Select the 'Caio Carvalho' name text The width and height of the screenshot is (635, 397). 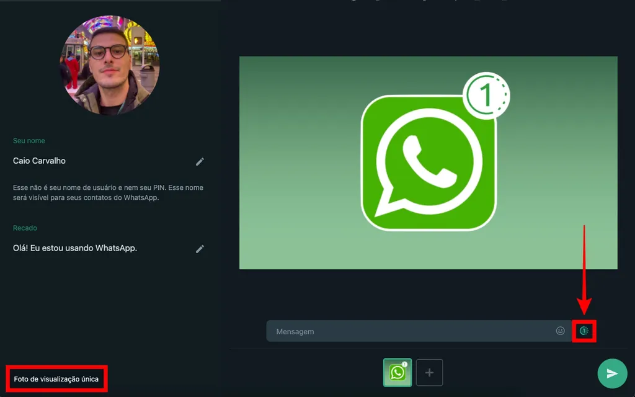point(39,161)
